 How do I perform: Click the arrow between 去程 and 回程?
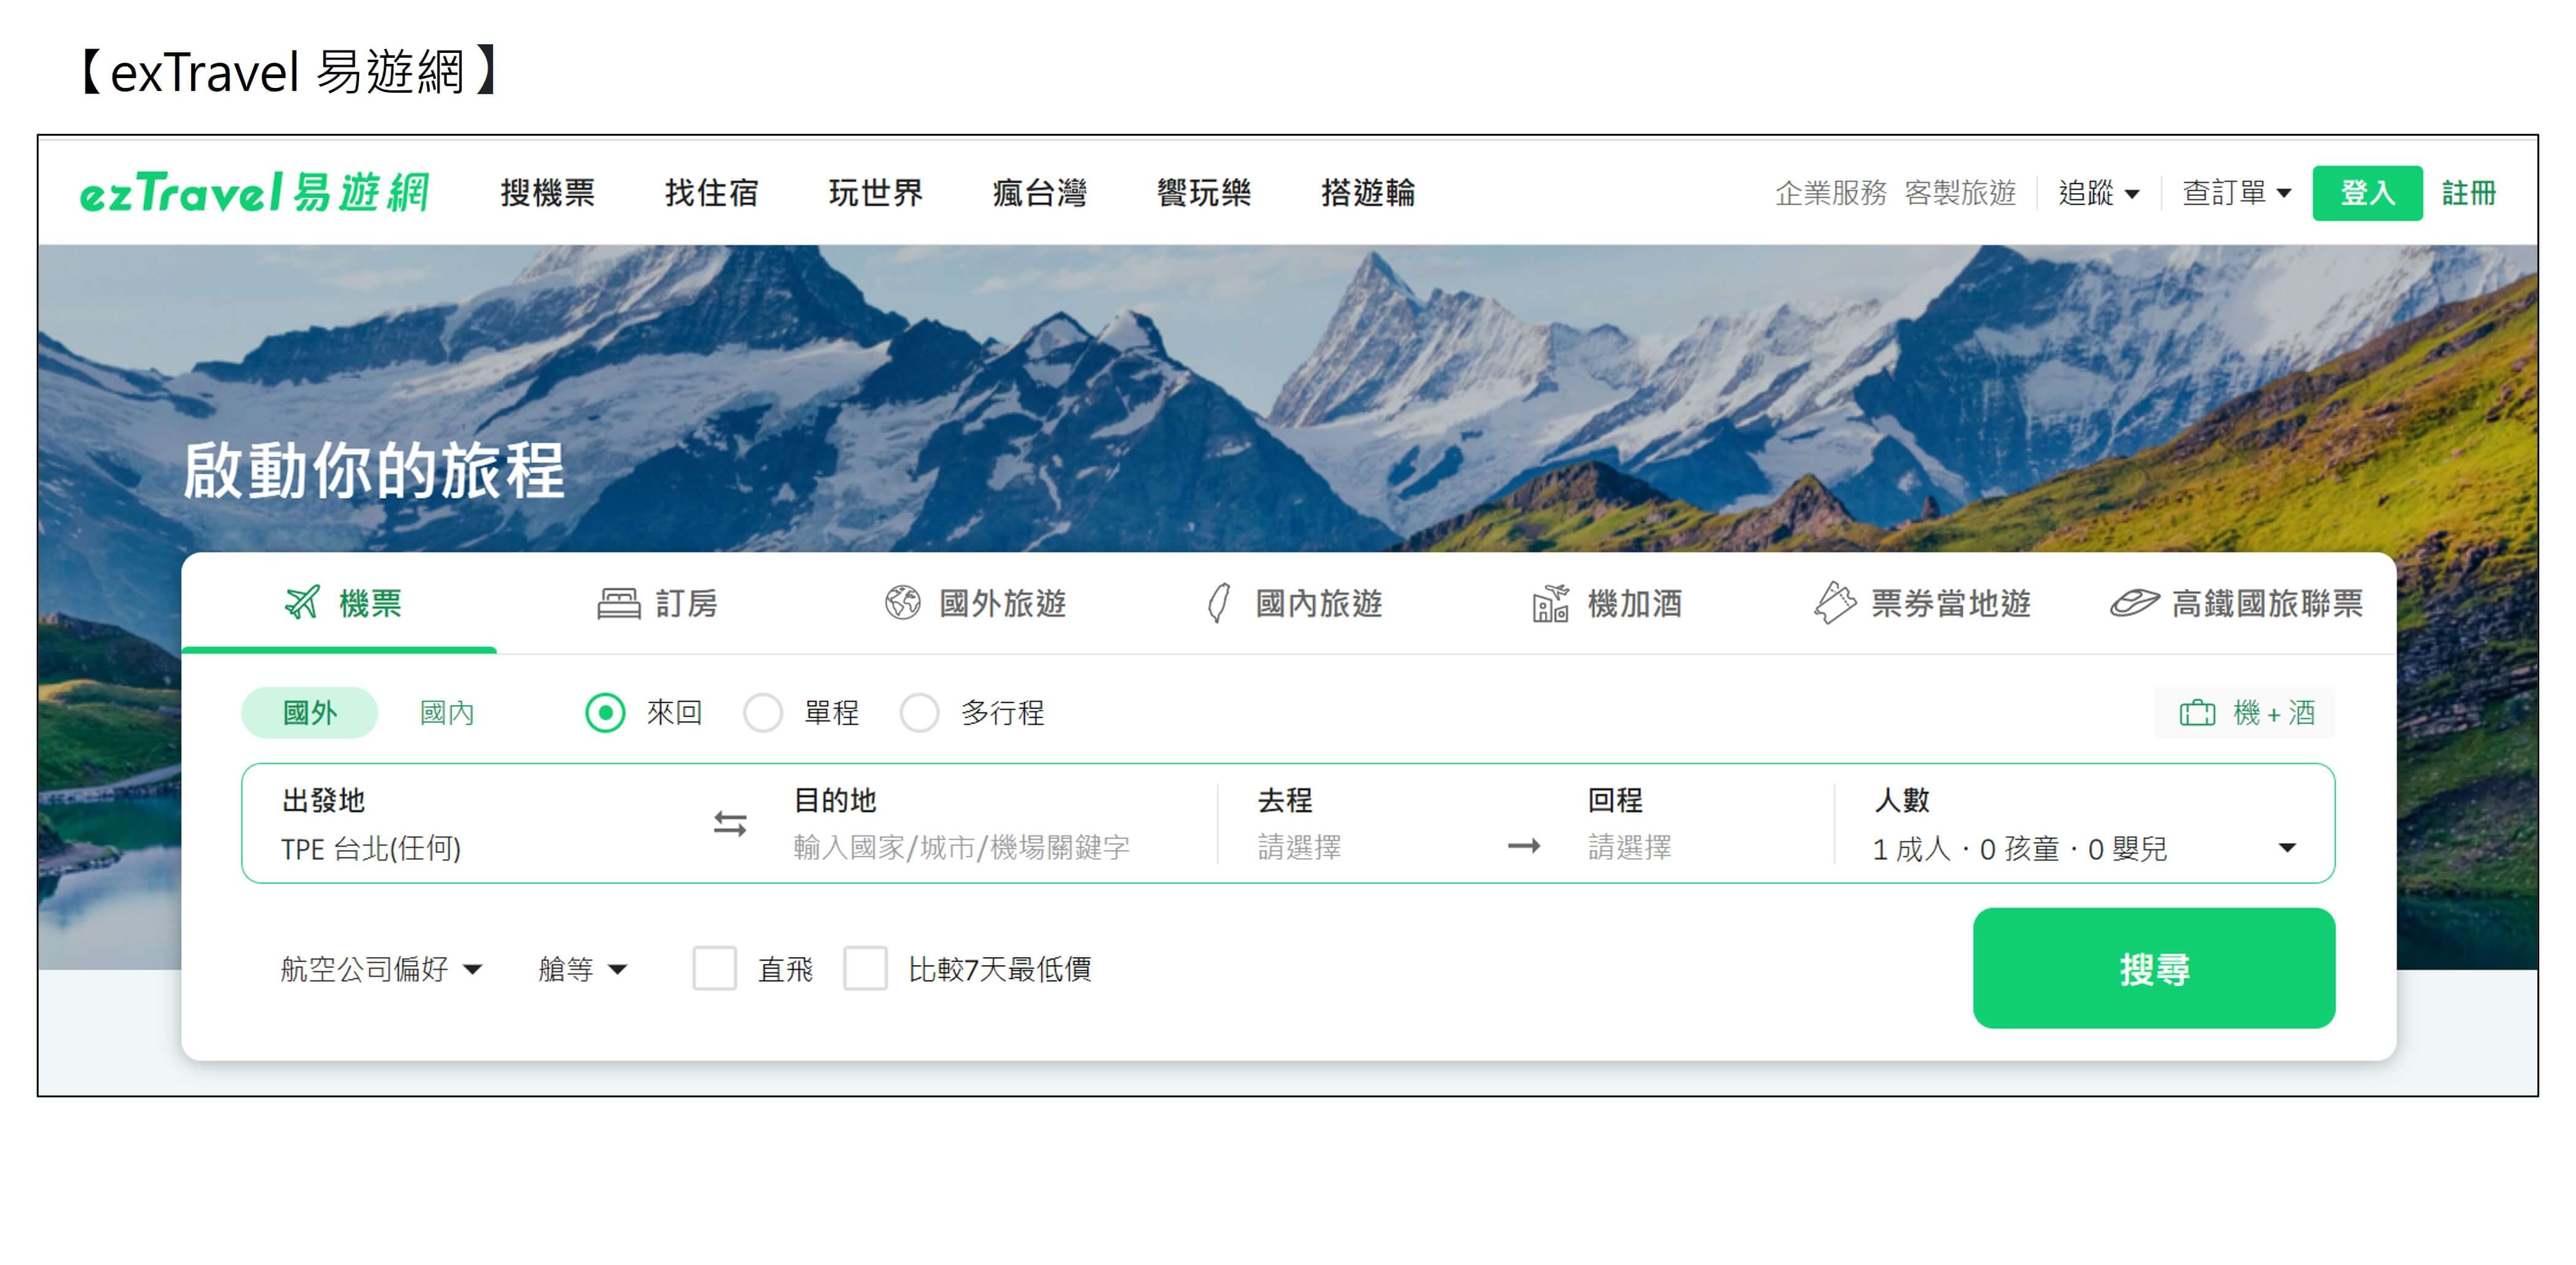coord(1524,847)
